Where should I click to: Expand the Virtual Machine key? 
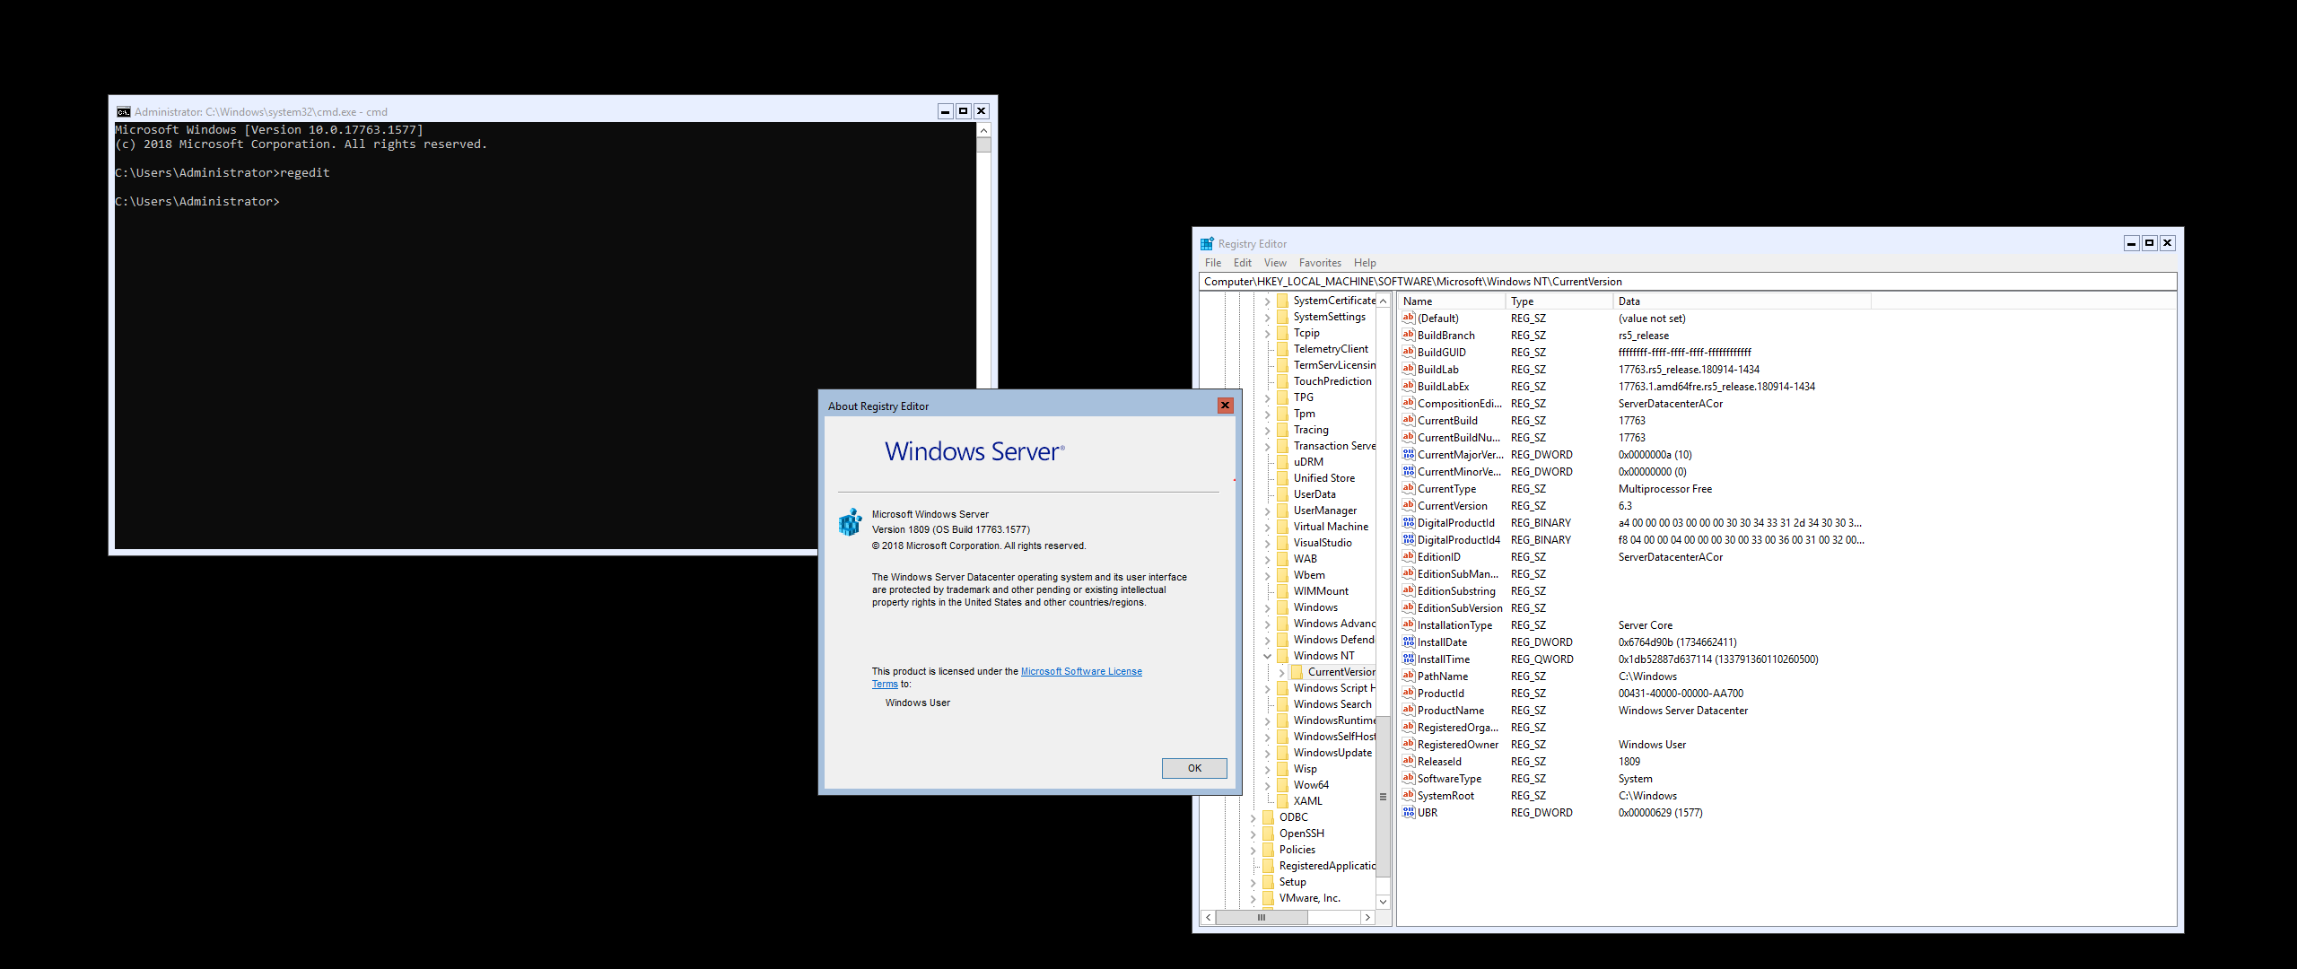click(x=1267, y=527)
